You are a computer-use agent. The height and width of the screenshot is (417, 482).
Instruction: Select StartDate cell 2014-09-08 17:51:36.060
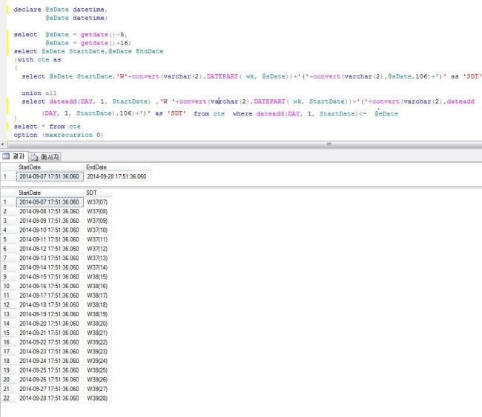point(50,211)
